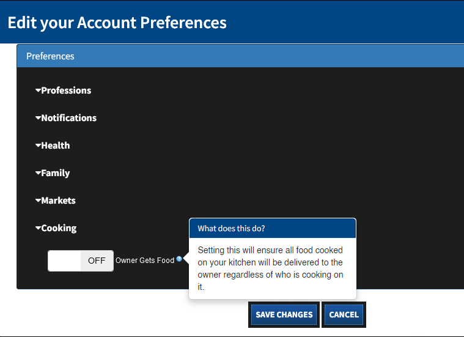Click the Edit your Account Preferences title
464x337 pixels.
[117, 23]
